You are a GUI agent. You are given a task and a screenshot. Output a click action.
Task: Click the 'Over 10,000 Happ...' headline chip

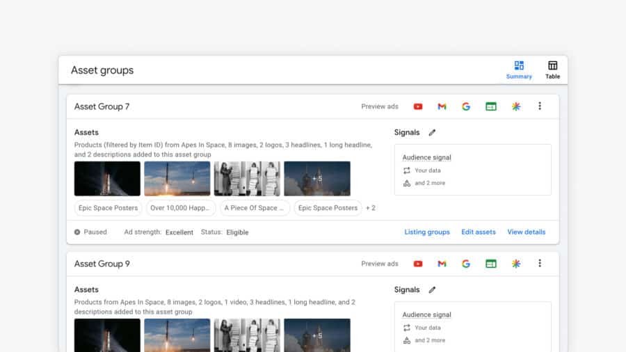pyautogui.click(x=181, y=208)
